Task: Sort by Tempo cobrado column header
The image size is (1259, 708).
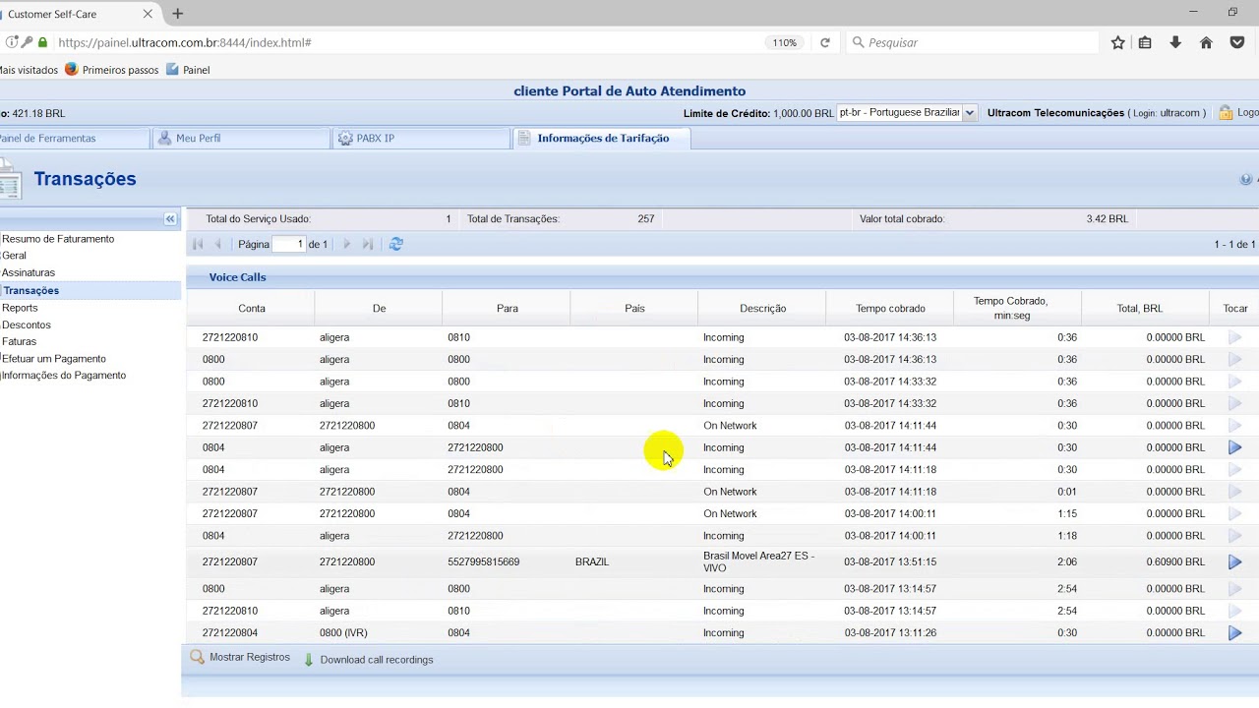Action: pos(890,309)
